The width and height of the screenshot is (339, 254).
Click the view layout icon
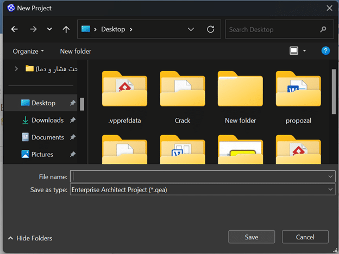tap(294, 51)
